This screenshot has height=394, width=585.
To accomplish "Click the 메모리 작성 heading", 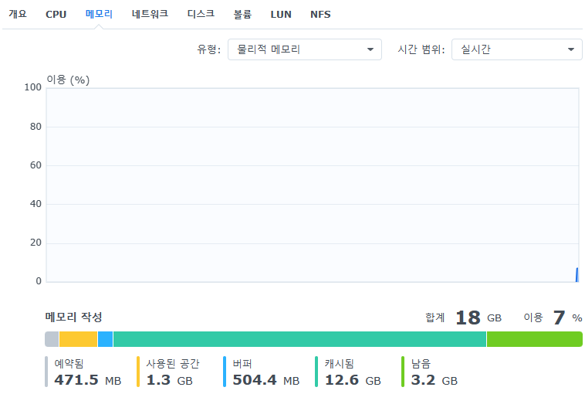I will (73, 317).
